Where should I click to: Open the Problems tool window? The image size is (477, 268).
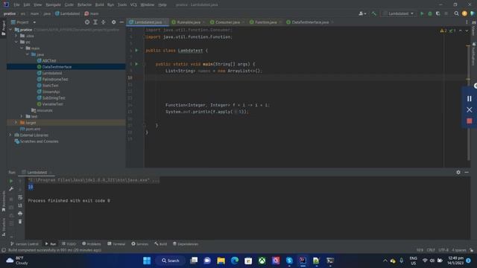(92, 244)
